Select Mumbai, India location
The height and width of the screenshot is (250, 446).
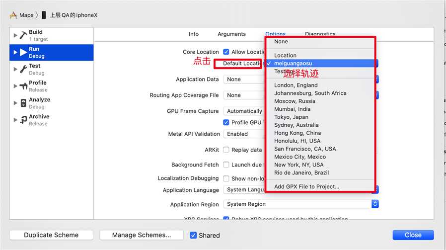pyautogui.click(x=320, y=109)
